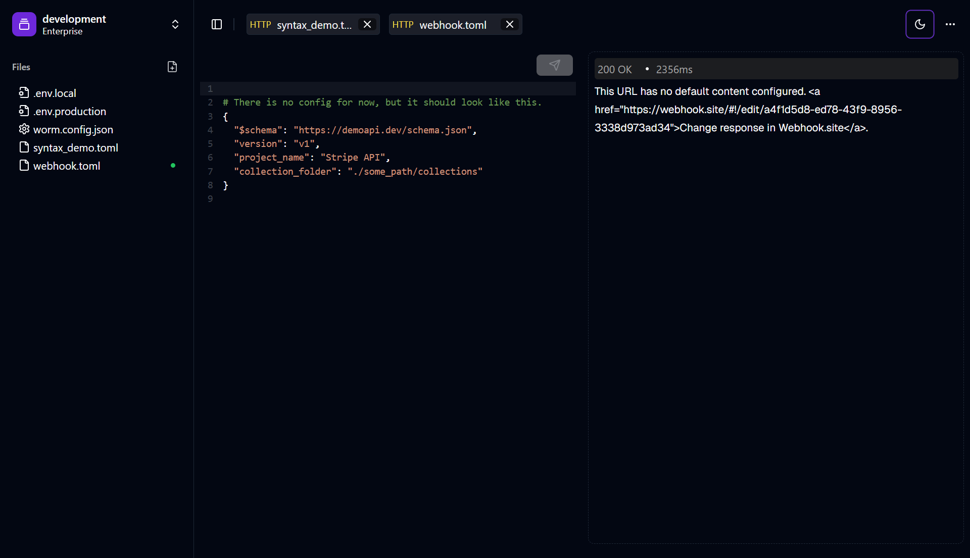The height and width of the screenshot is (558, 970).
Task: Select webhook.toml in the Files sidebar
Action: tap(67, 166)
